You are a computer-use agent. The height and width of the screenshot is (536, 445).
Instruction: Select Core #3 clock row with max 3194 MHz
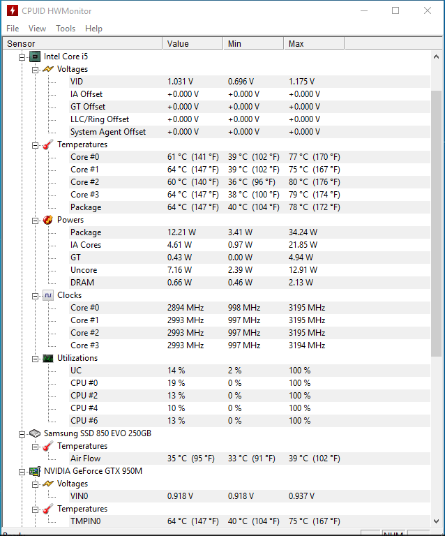click(249, 345)
